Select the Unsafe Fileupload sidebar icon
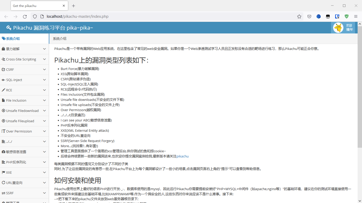This screenshot has height=203, width=362. tap(4, 121)
